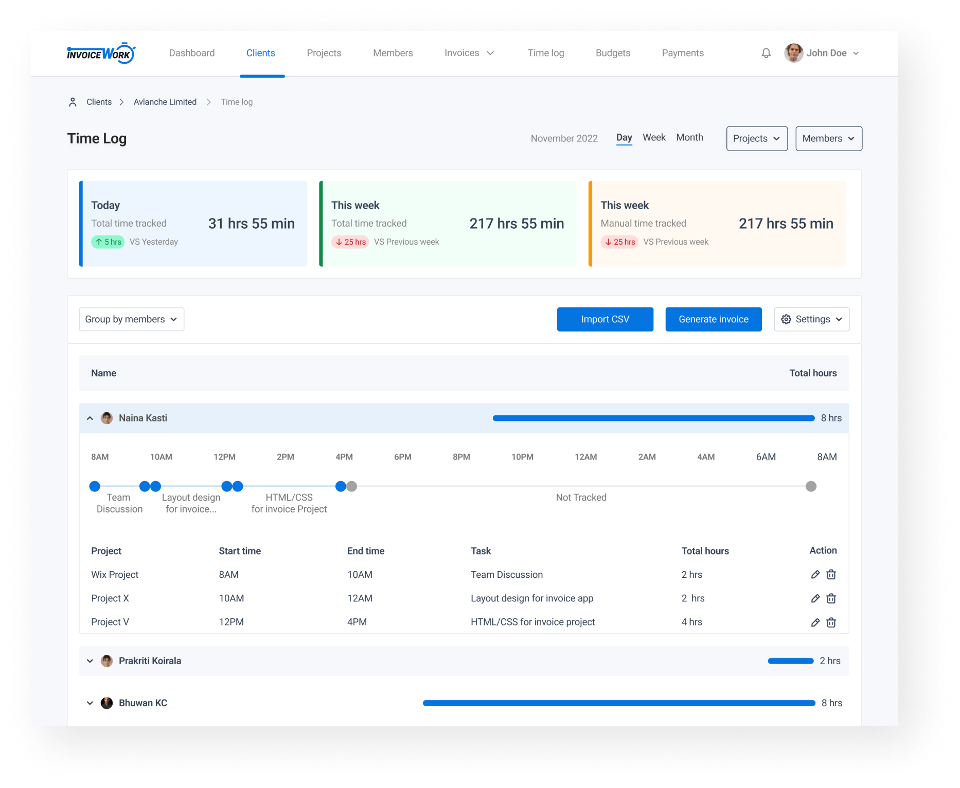Open Avlanche Limited breadcrumb link
960x788 pixels.
pos(165,102)
